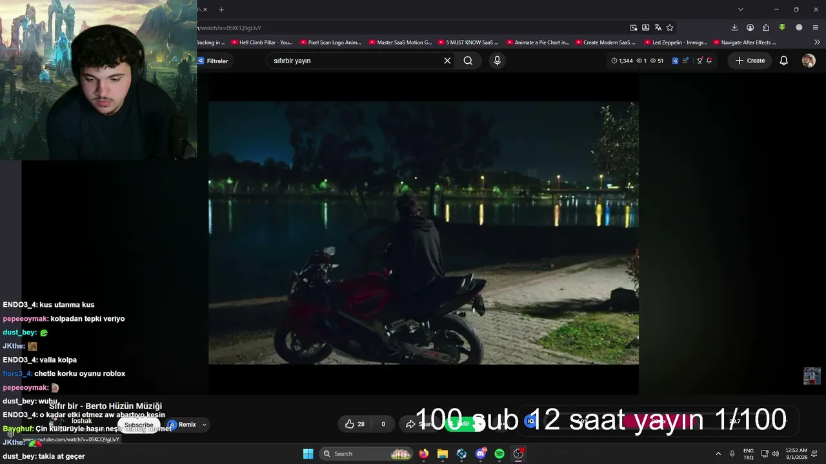Like the video with thumbs-up button
826x464 pixels.
point(355,424)
